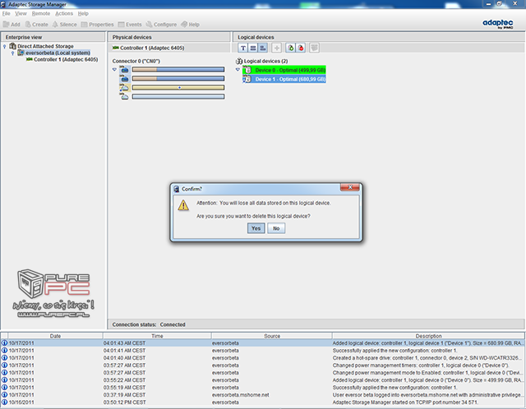Image resolution: width=526 pixels, height=409 pixels.
Task: Open the Help menu in the menu bar
Action: [83, 13]
